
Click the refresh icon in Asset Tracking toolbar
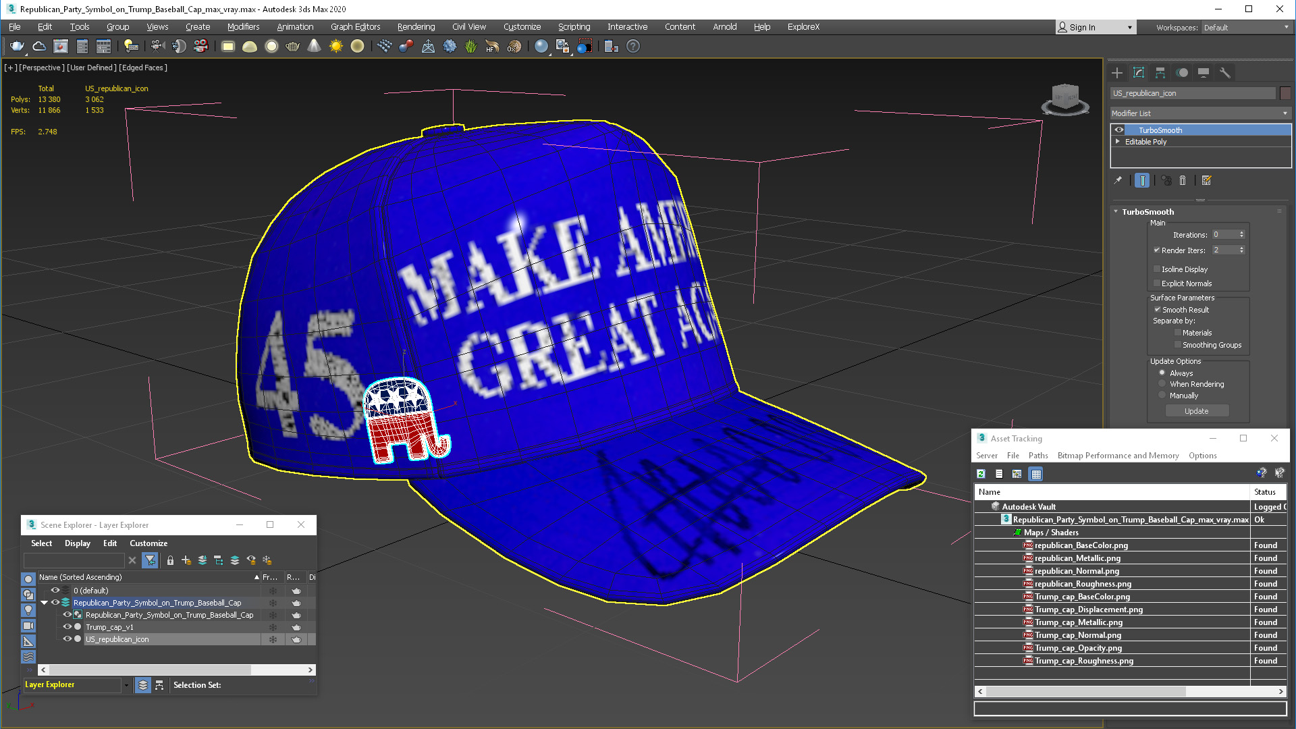981,474
